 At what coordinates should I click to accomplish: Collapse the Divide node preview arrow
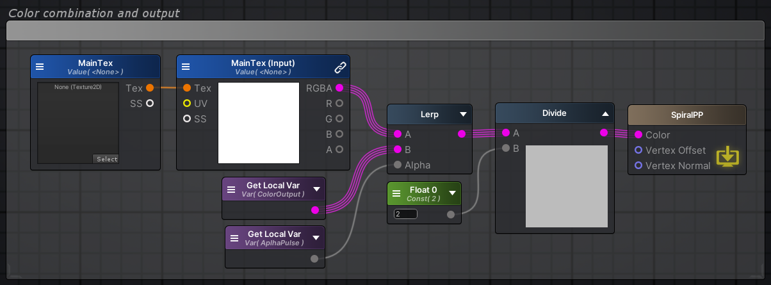coord(605,114)
